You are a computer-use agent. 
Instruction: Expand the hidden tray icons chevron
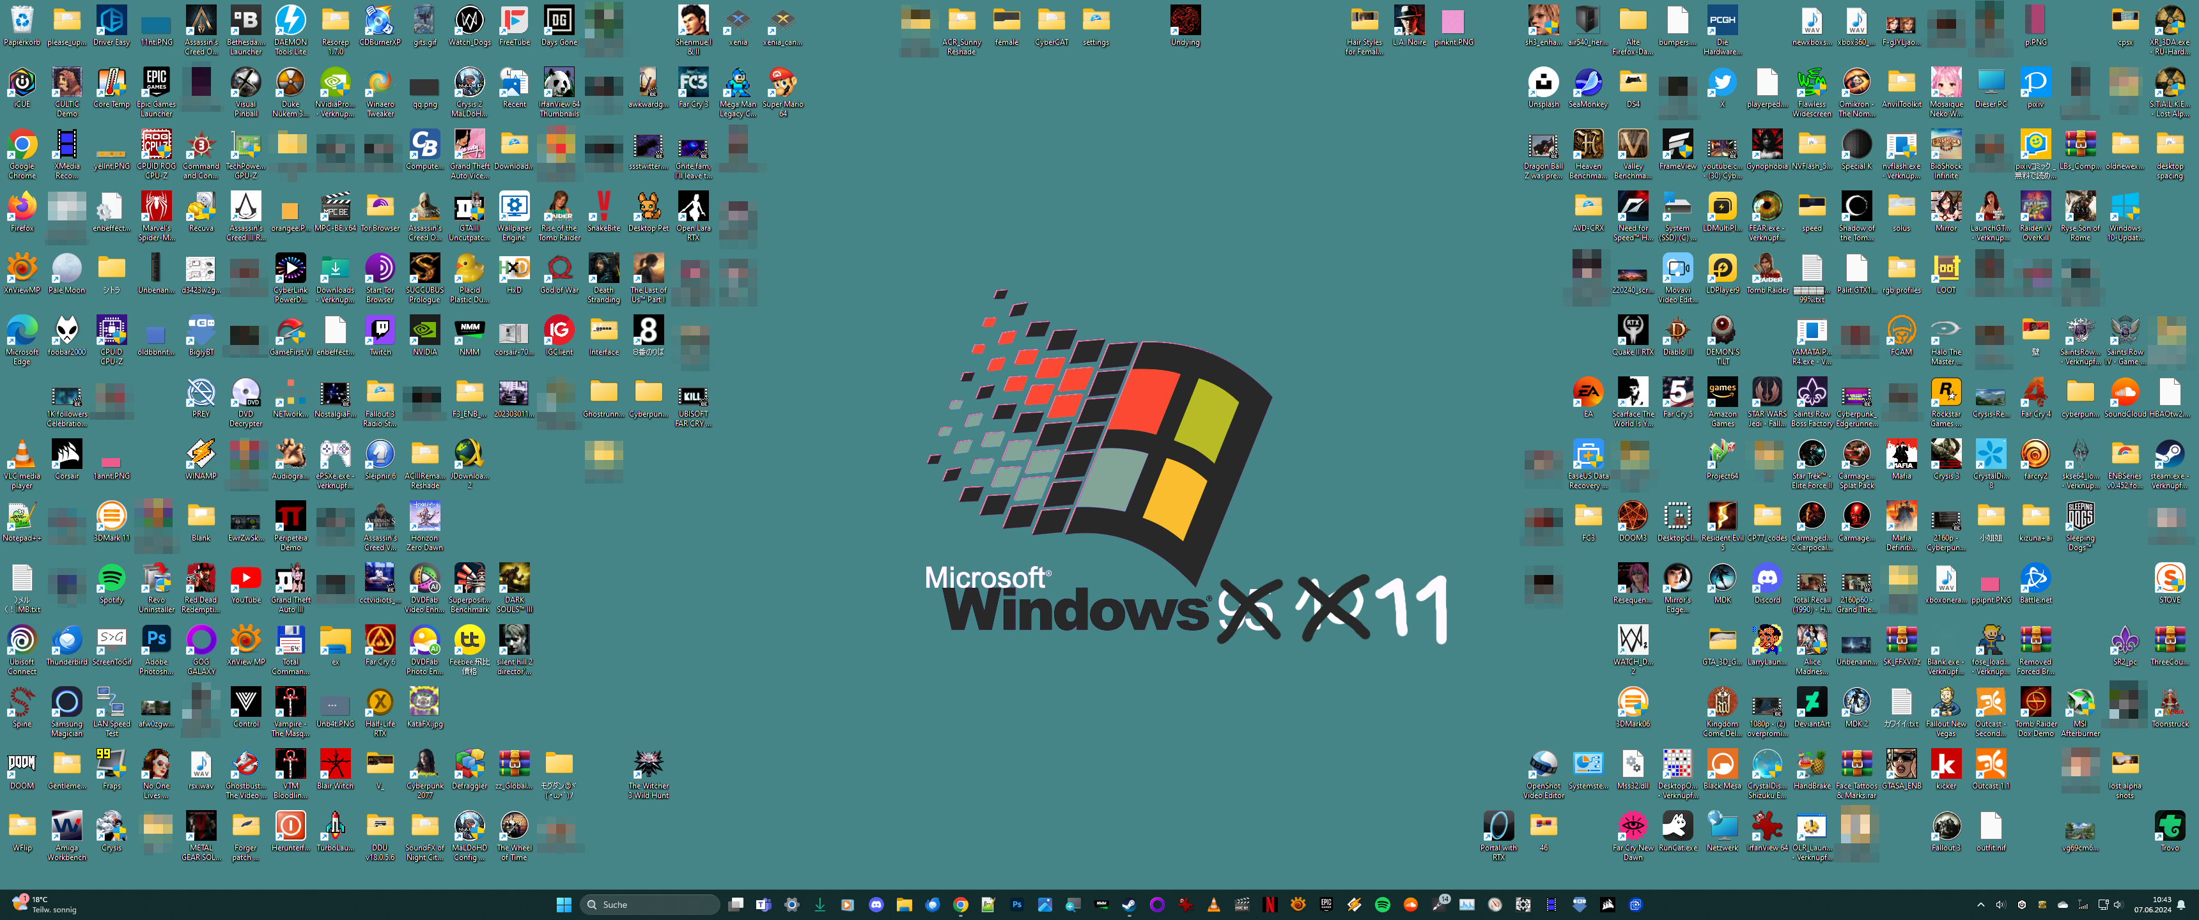(x=1980, y=905)
